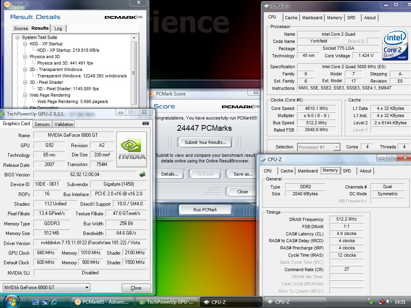Image resolution: width=411 pixels, height=308 pixels.
Task: Click the Driver Version field in GPU-Z
Action: (x=90, y=243)
